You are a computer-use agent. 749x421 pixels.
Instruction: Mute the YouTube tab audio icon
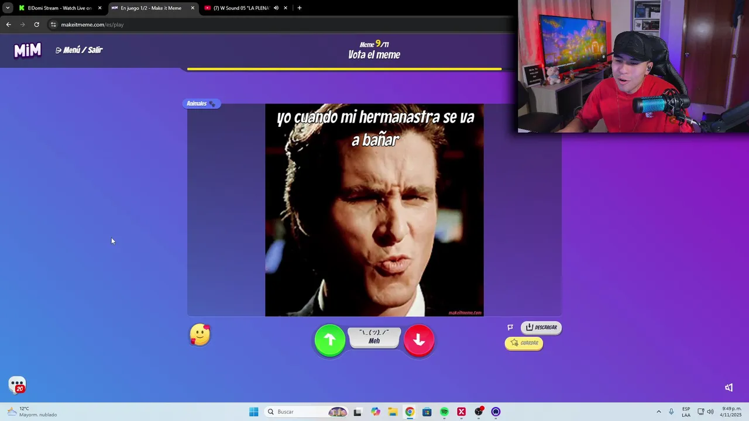coord(276,8)
